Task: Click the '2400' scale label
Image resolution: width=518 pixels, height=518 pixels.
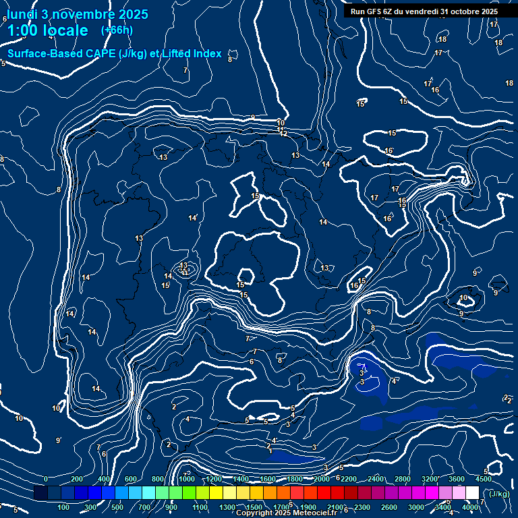Action: click(x=376, y=479)
